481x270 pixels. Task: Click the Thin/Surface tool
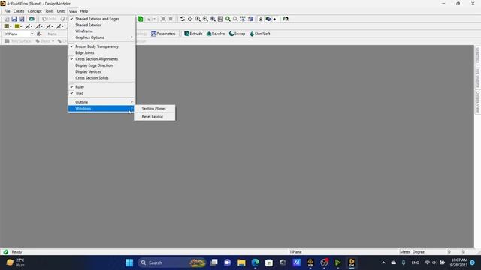[x=18, y=41]
